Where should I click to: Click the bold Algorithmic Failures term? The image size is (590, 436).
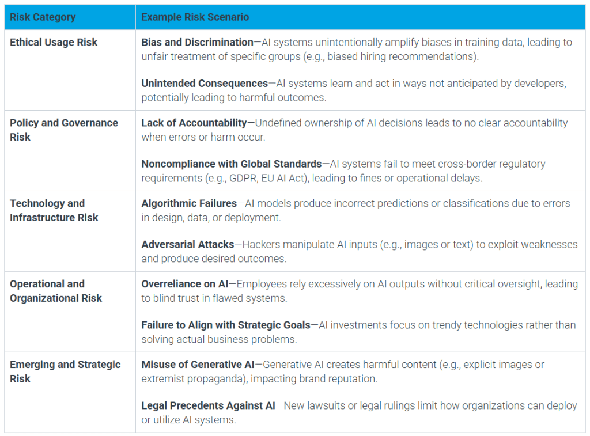pyautogui.click(x=189, y=203)
